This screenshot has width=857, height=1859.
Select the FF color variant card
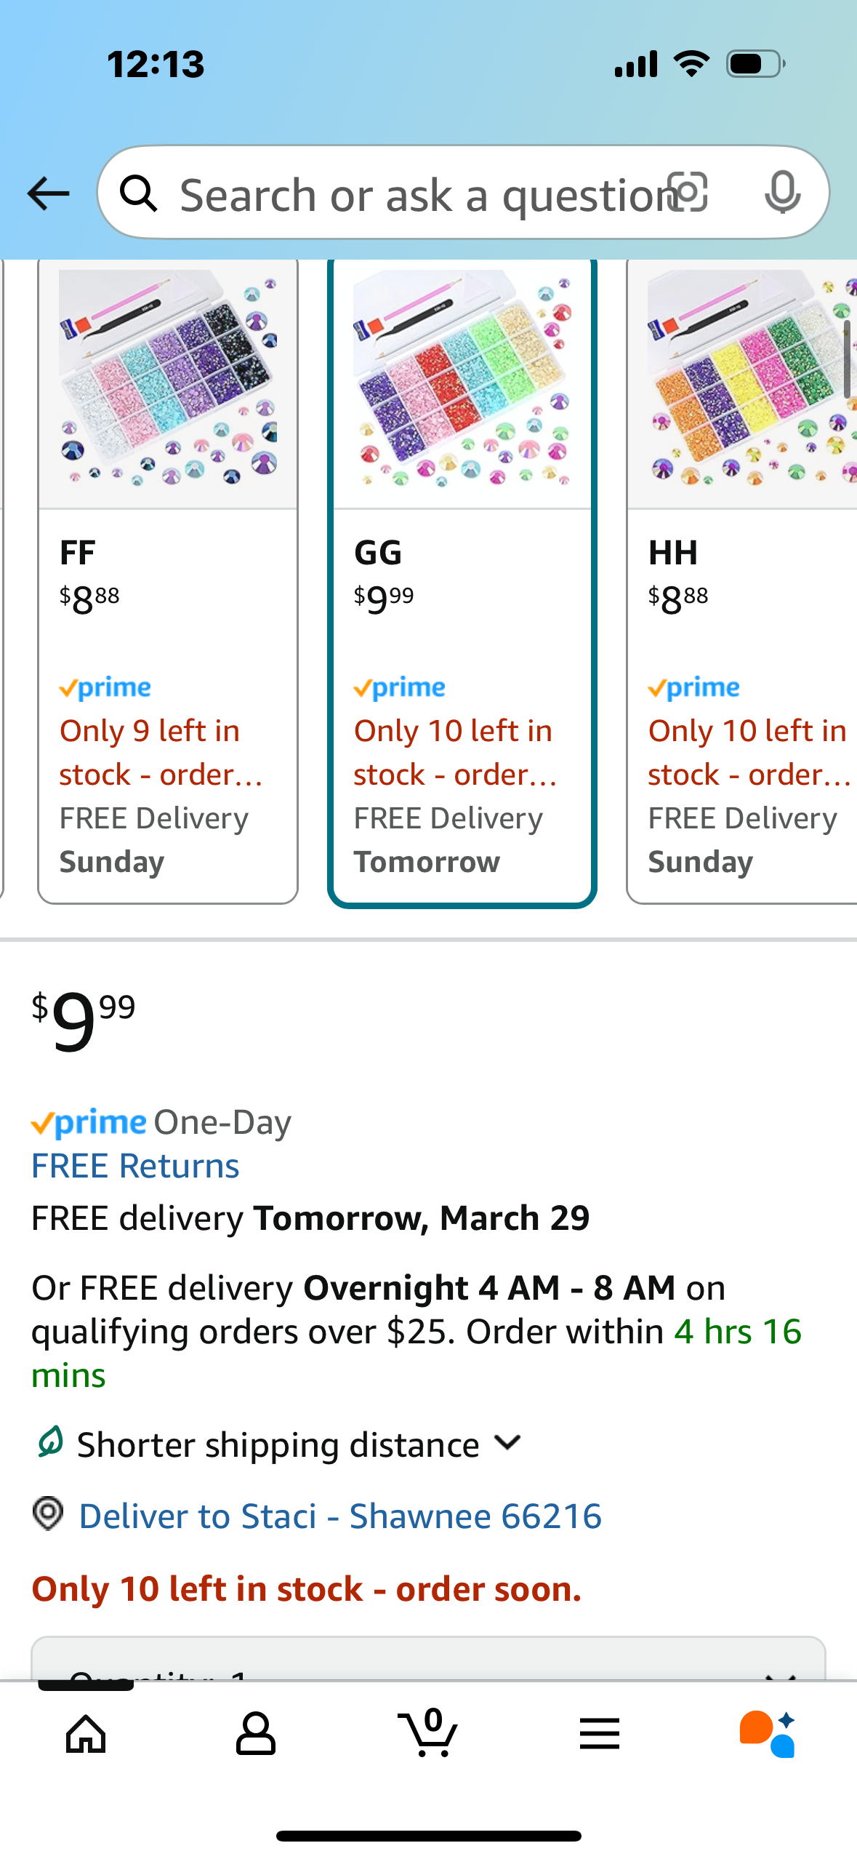[x=168, y=582]
